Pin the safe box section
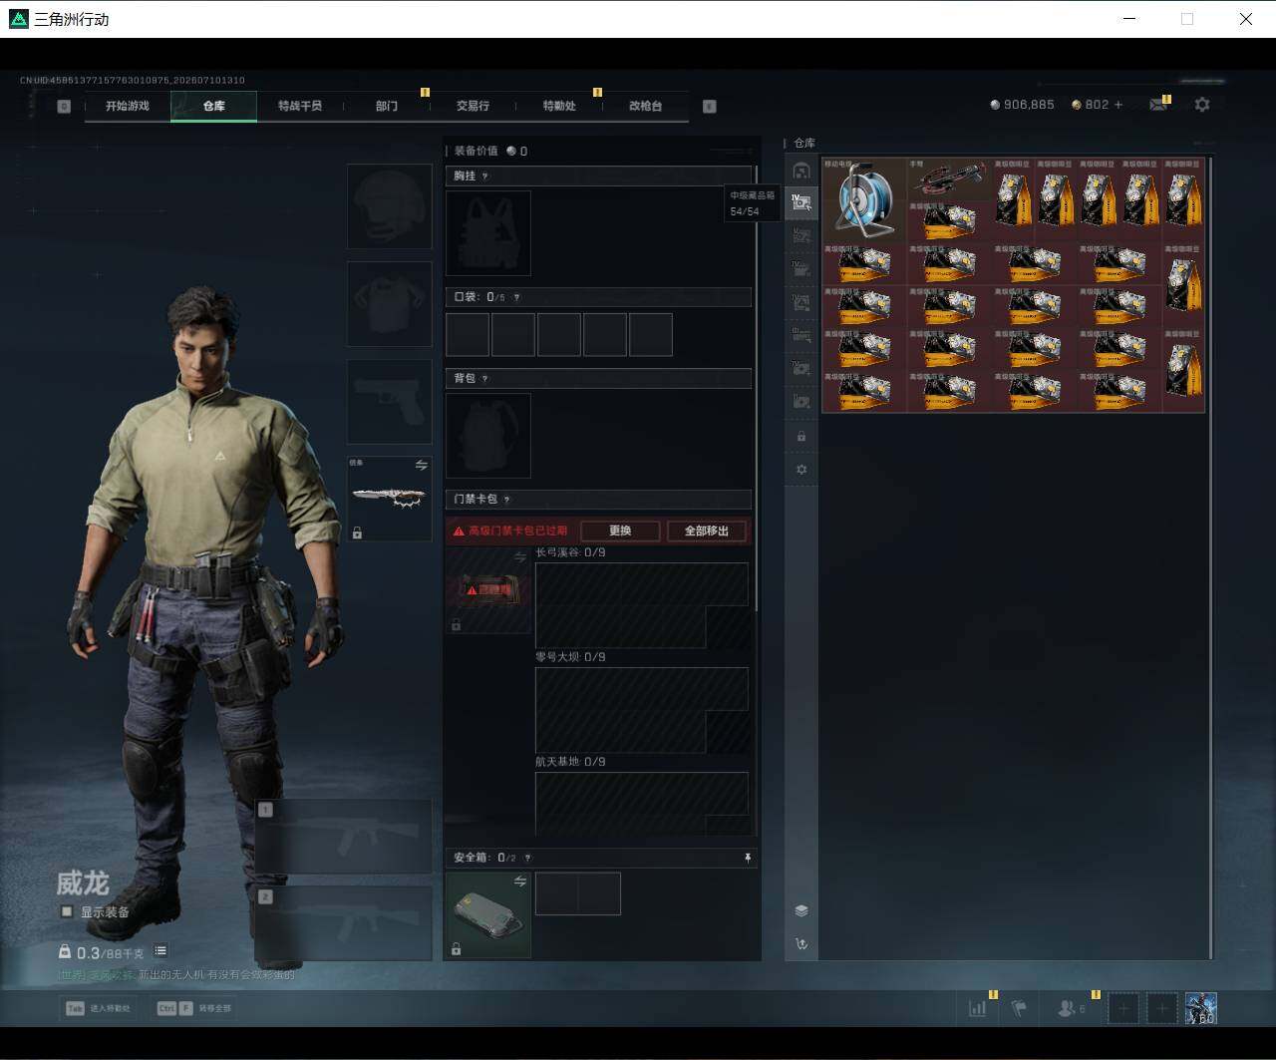The image size is (1276, 1060). click(748, 858)
